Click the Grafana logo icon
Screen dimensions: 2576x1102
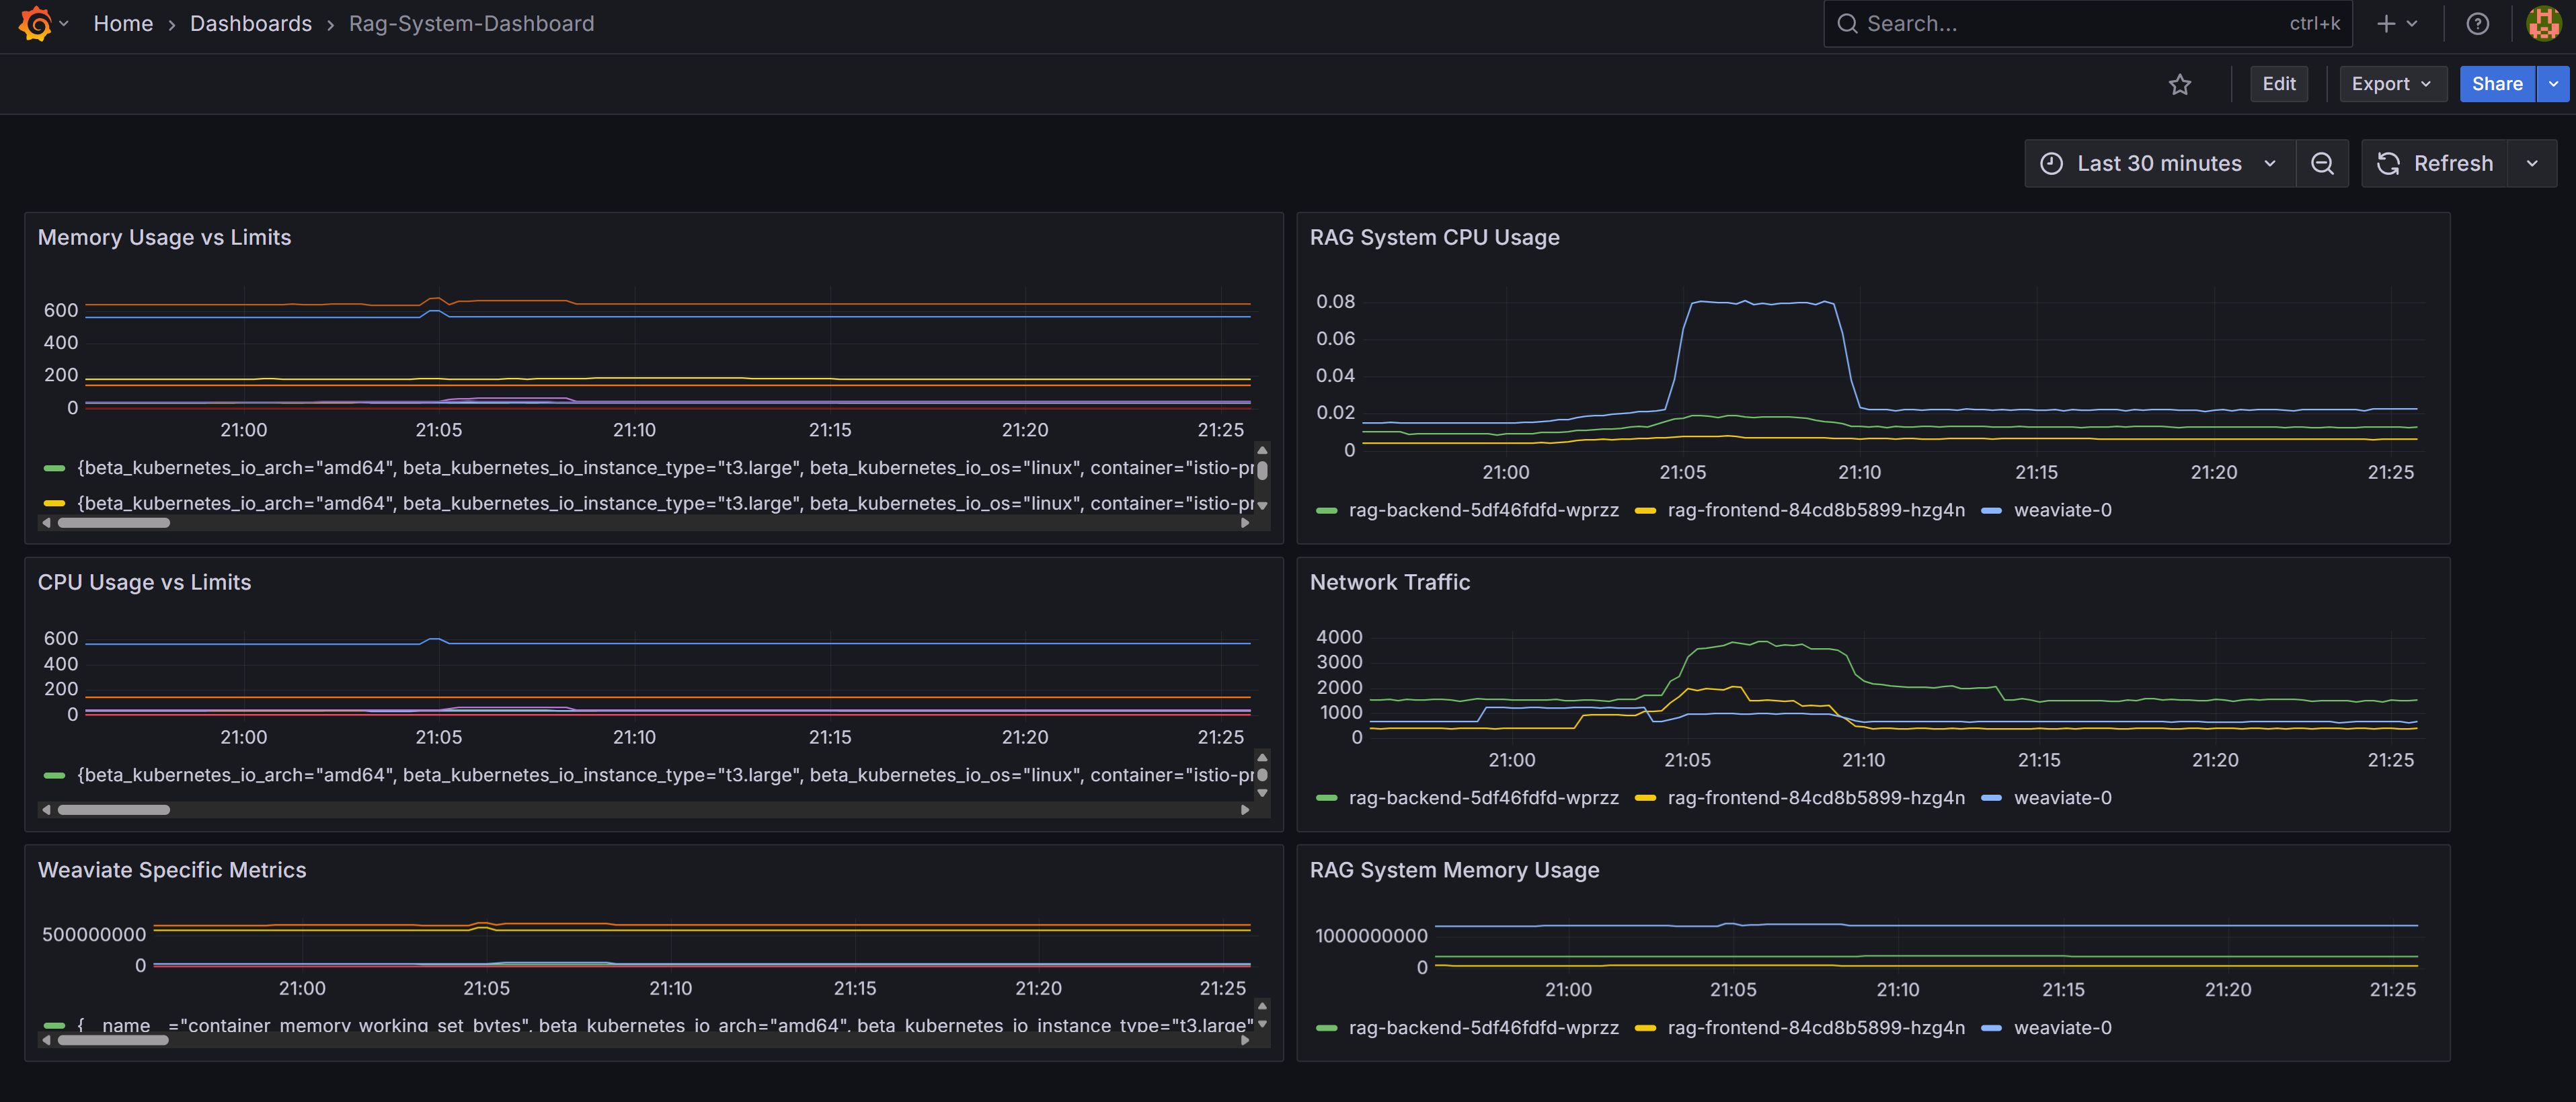click(x=35, y=23)
